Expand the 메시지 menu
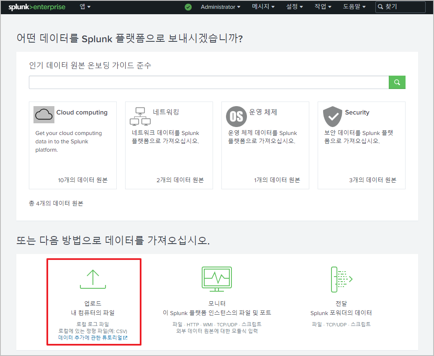The width and height of the screenshot is (434, 356). coord(263,7)
